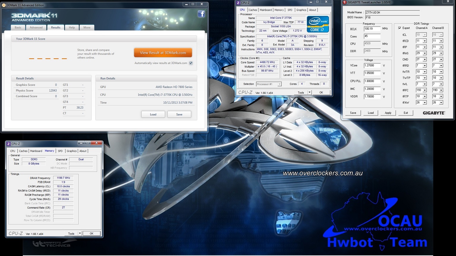456x256 pixels.
Task: Open tFAW Channel B dropdown
Action: click(x=441, y=103)
